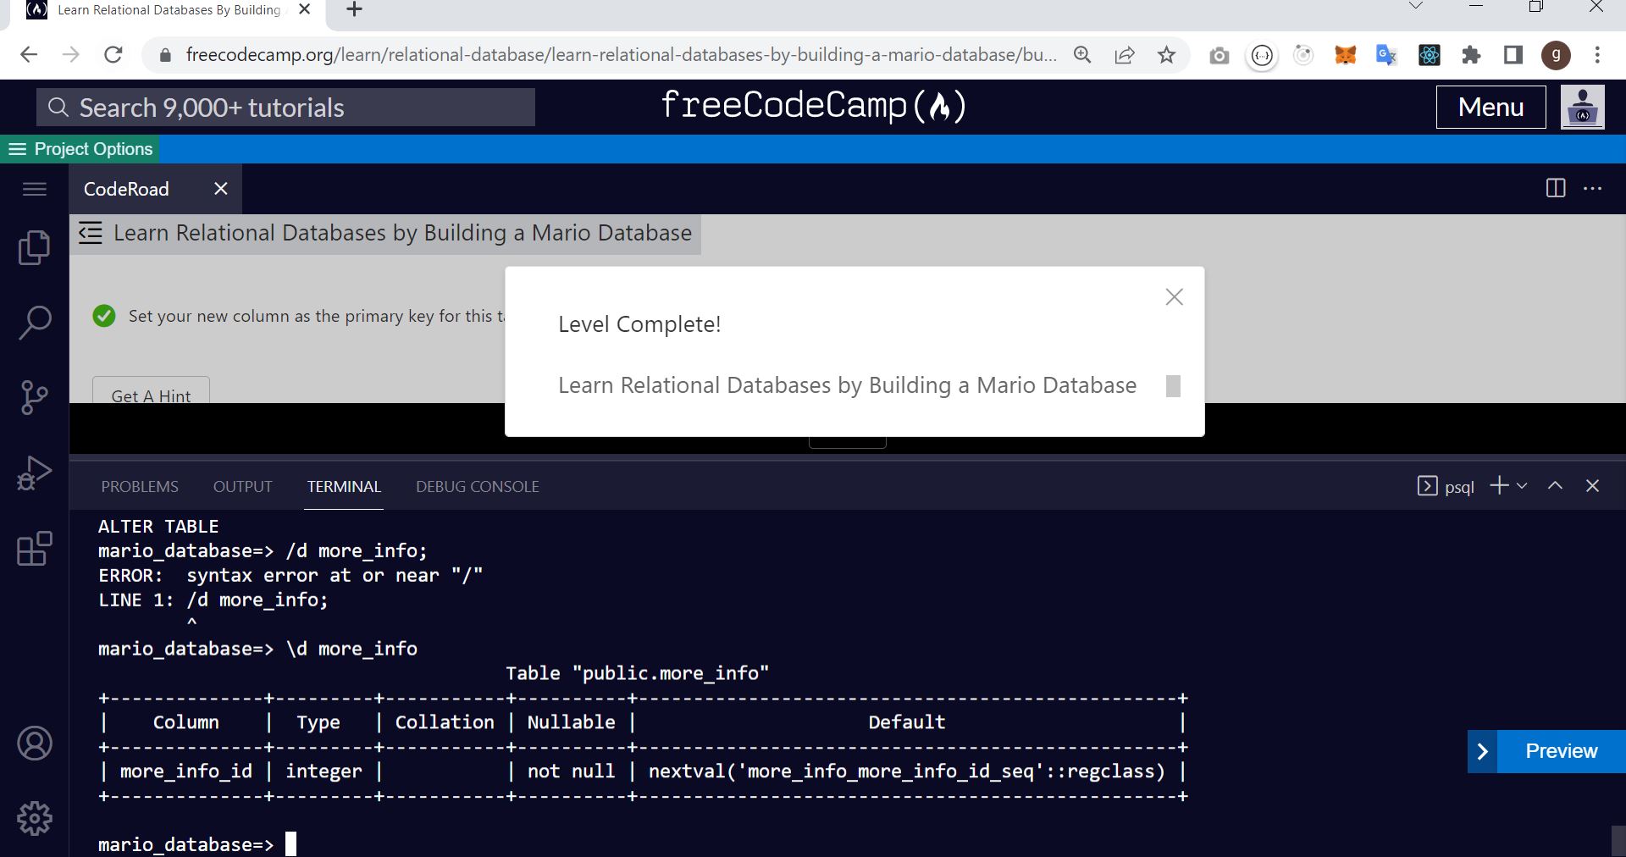The height and width of the screenshot is (857, 1626).
Task: Open the MetaMask fox extension icon
Action: coord(1346,55)
